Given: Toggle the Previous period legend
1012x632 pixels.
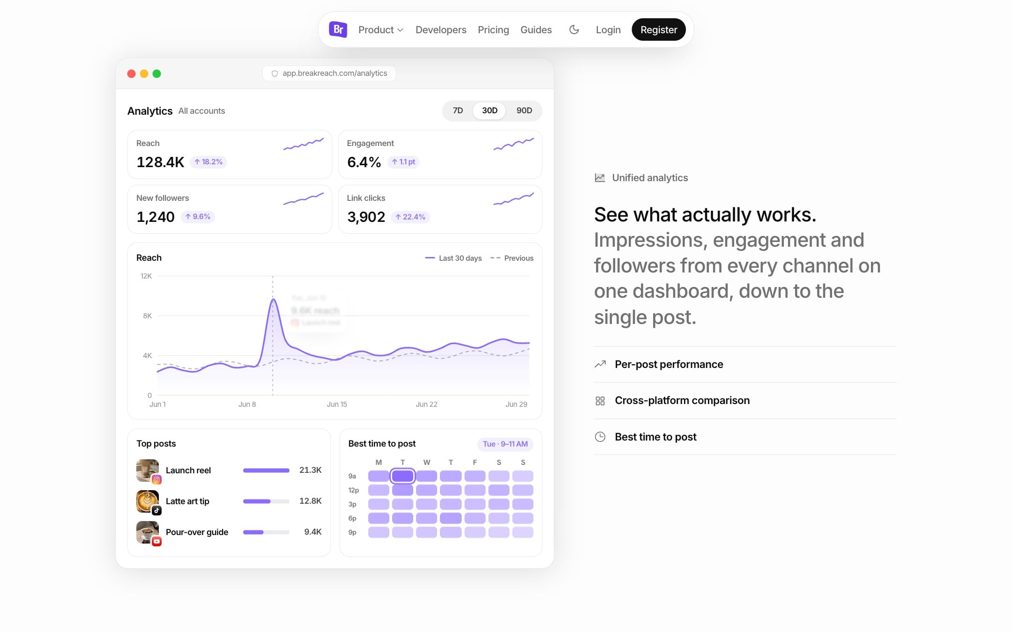Looking at the screenshot, I should (x=512, y=258).
